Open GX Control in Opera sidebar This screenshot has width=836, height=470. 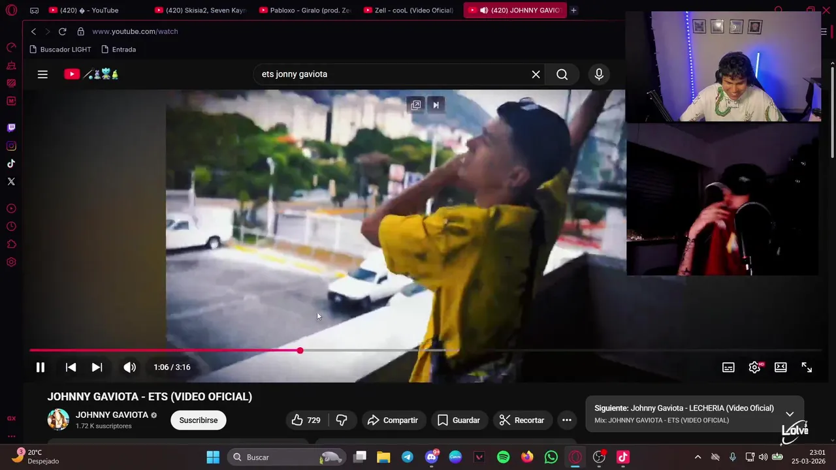coord(11,47)
